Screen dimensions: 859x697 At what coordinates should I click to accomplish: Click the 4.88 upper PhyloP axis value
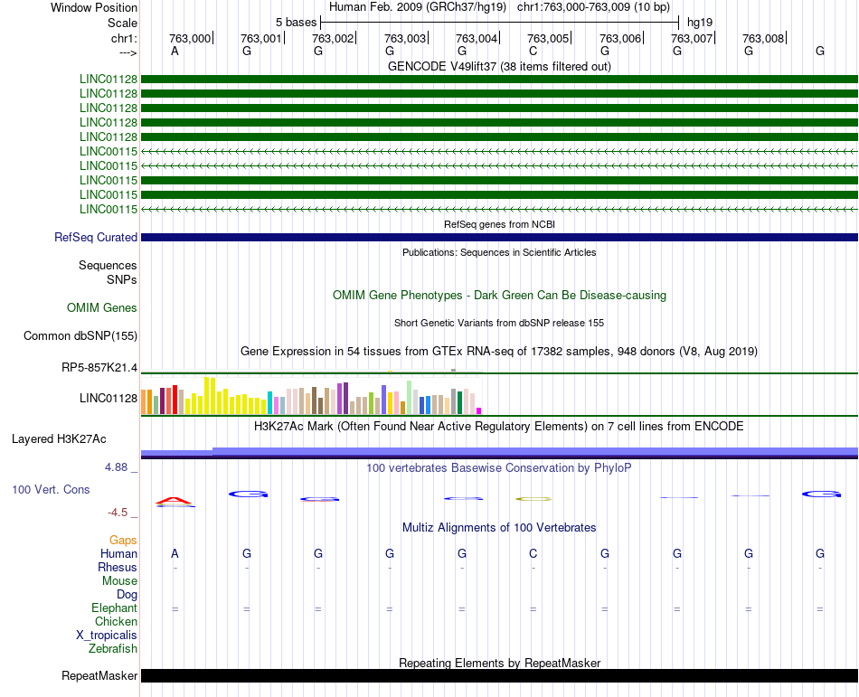(116, 467)
